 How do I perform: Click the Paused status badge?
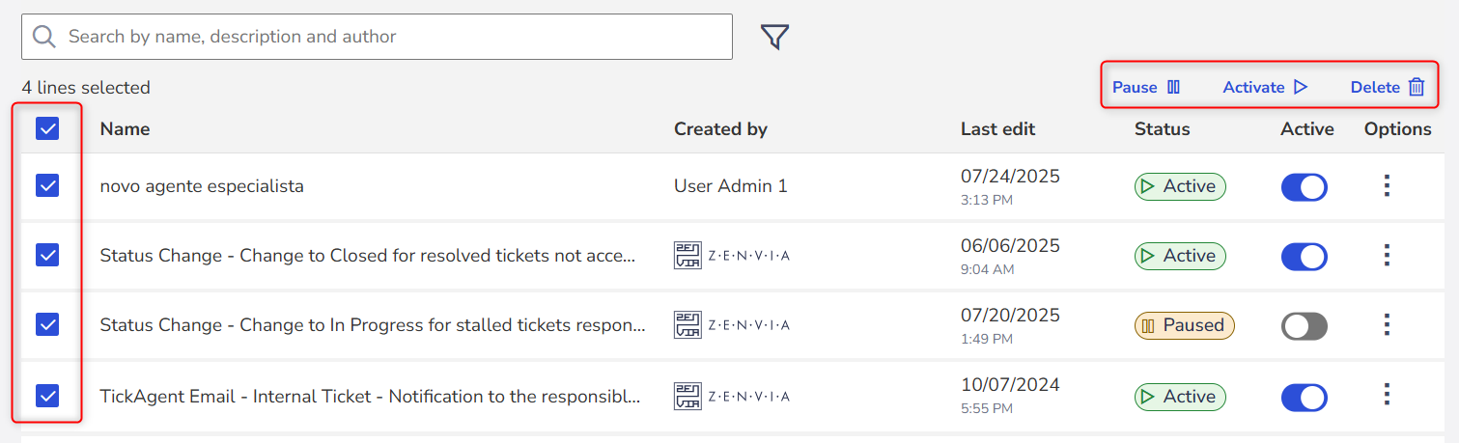(x=1184, y=325)
